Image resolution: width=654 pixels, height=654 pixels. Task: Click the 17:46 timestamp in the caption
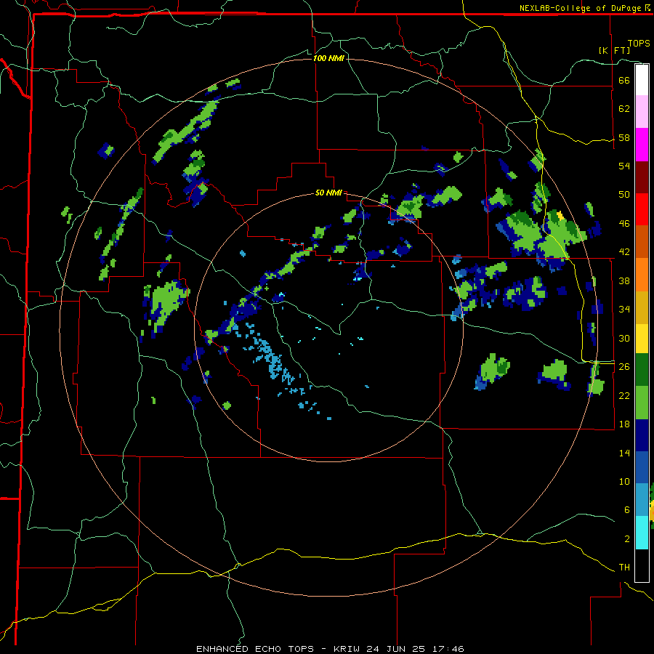tap(447, 649)
